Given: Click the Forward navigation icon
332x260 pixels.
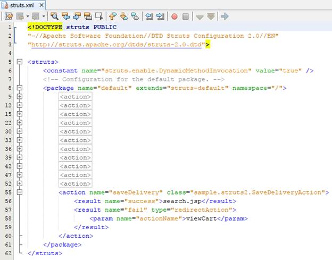Looking at the screenshot, I should point(36,16).
